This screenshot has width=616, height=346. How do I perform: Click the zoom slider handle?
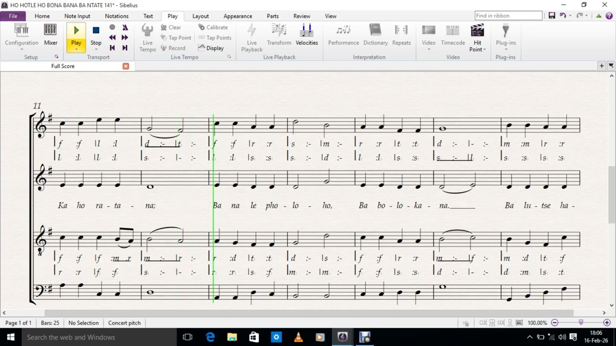click(581, 322)
